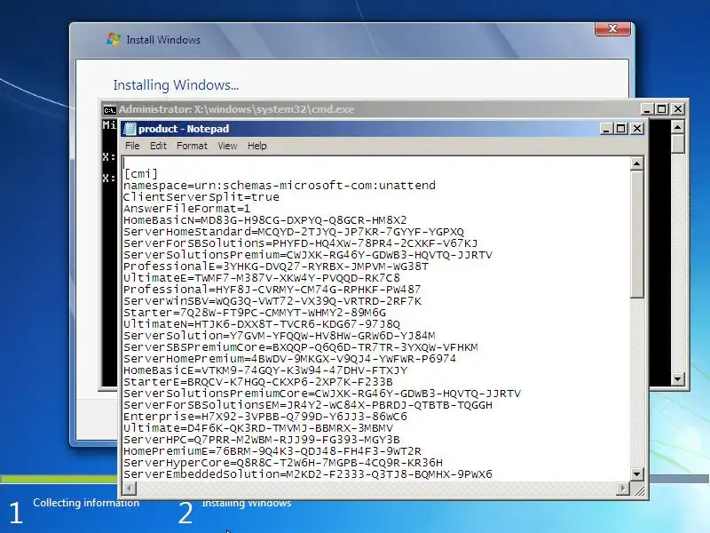Minimize the product Notepad window
Screen dimensions: 710x533
[606, 129]
